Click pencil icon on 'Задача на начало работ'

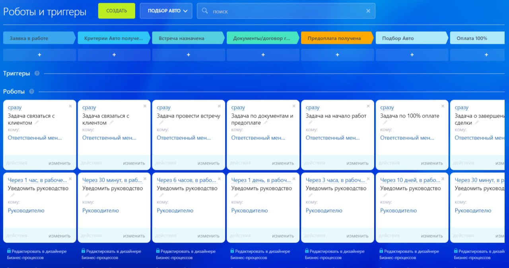coord(311,123)
